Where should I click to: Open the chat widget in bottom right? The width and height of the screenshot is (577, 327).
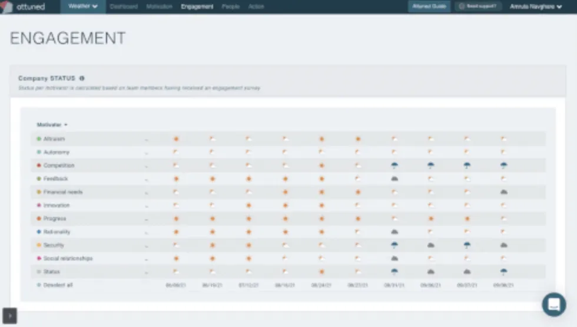(x=553, y=304)
